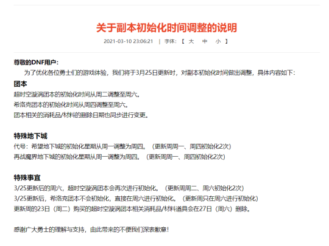This screenshot has width=329, height=246.
Task: Click the red announcement title
Action: pos(166,28)
